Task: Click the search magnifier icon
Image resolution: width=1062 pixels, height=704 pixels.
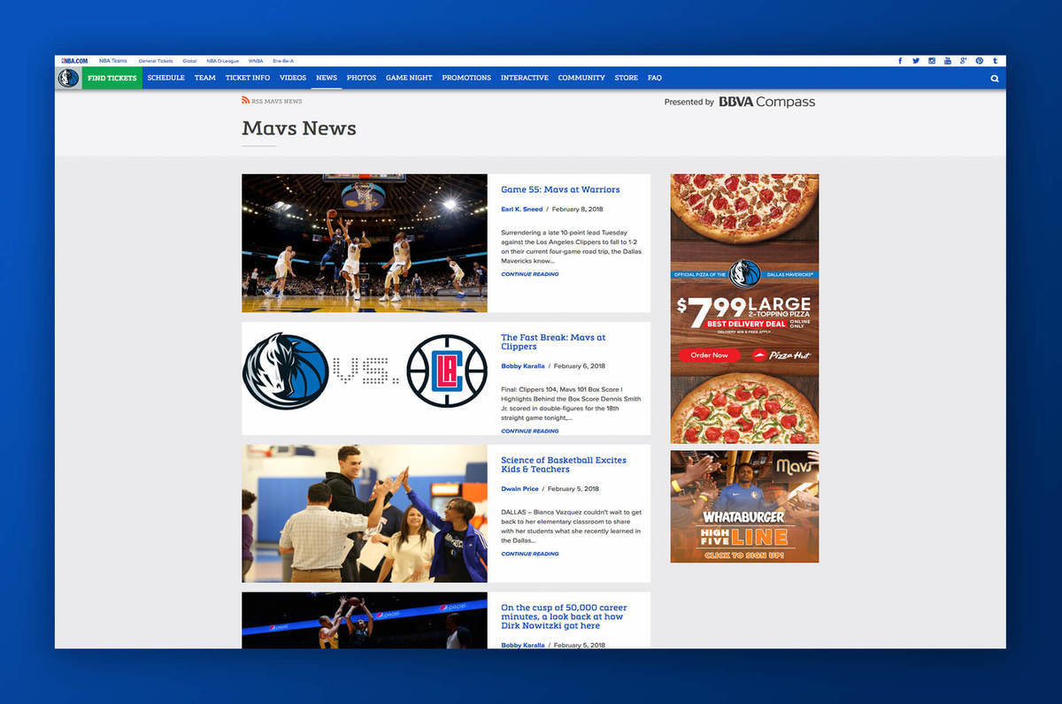Action: tap(995, 78)
